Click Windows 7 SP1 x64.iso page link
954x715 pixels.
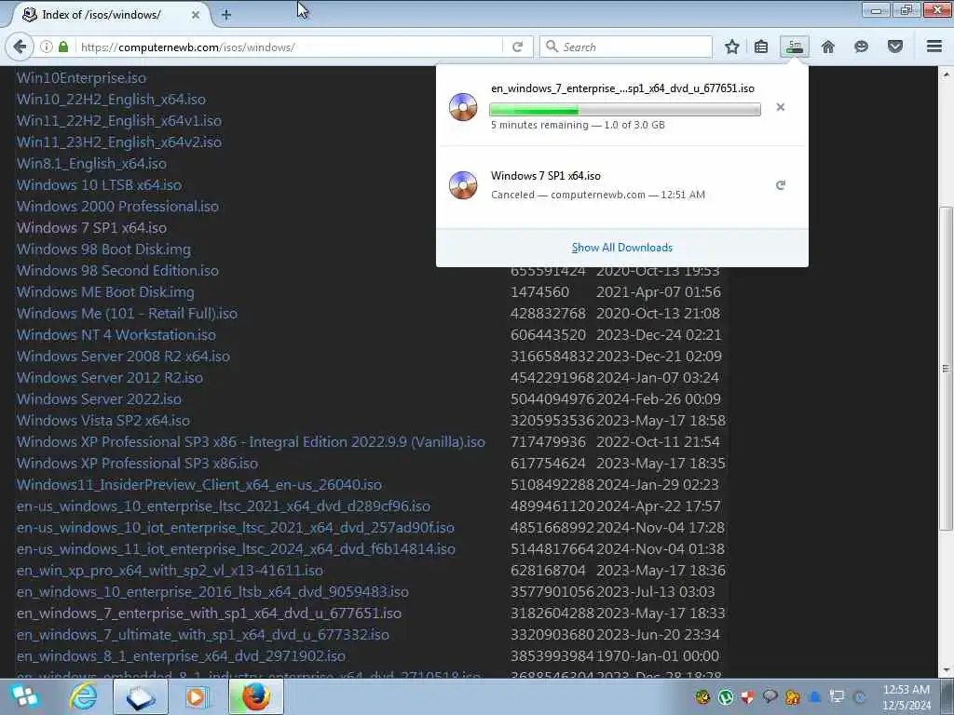click(92, 227)
